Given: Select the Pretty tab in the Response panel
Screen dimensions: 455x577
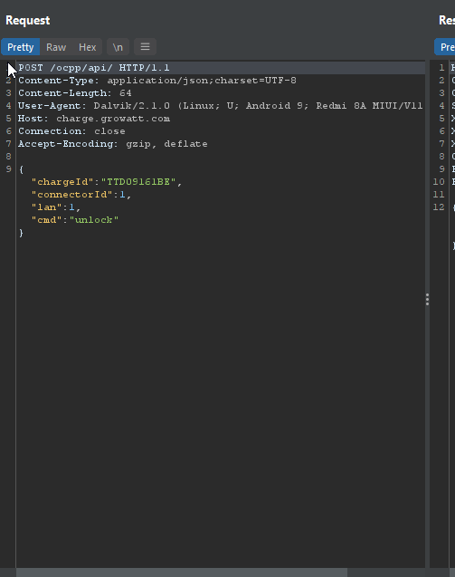Looking at the screenshot, I should [445, 47].
